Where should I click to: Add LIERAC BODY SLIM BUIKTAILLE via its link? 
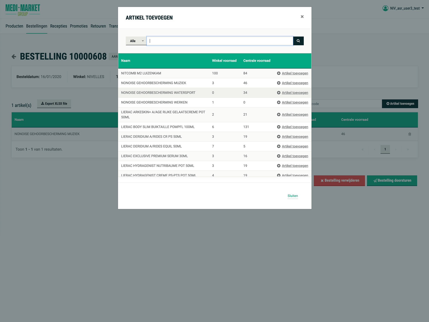295,127
